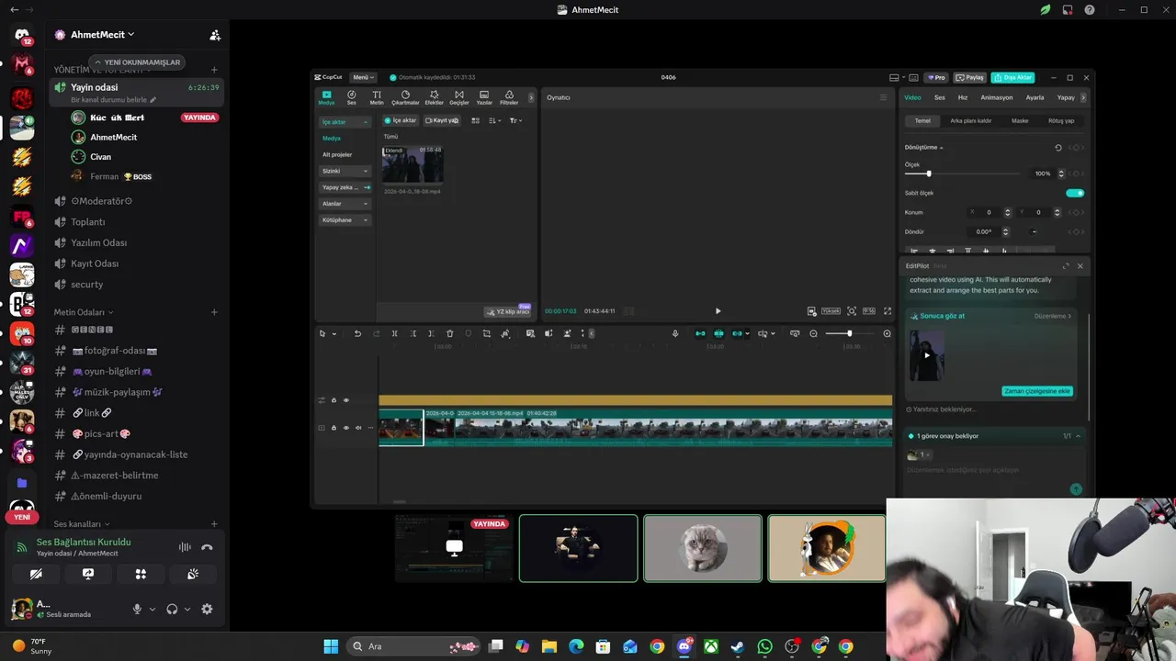This screenshot has height=661, width=1176.
Task: Click delete trash icon in timeline toolbar
Action: (x=449, y=334)
